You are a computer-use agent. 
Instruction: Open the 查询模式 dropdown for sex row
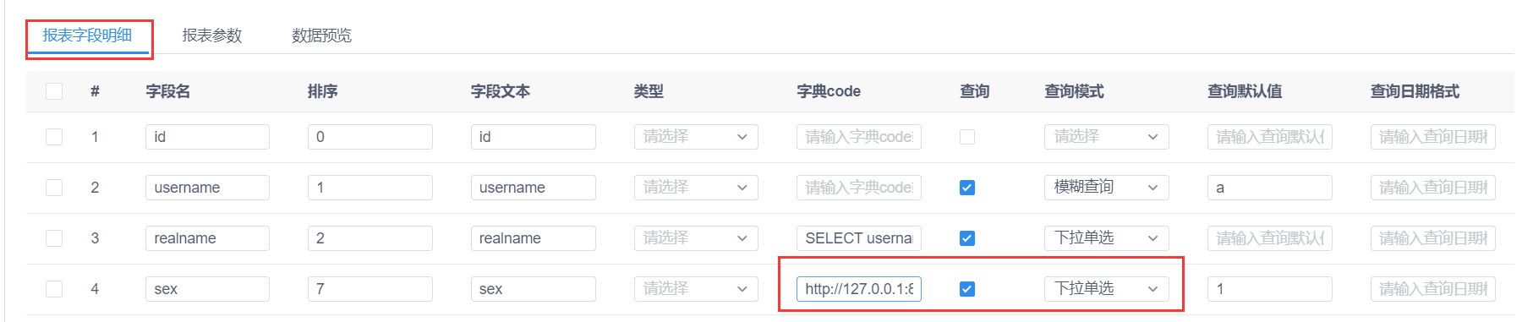click(x=1106, y=289)
